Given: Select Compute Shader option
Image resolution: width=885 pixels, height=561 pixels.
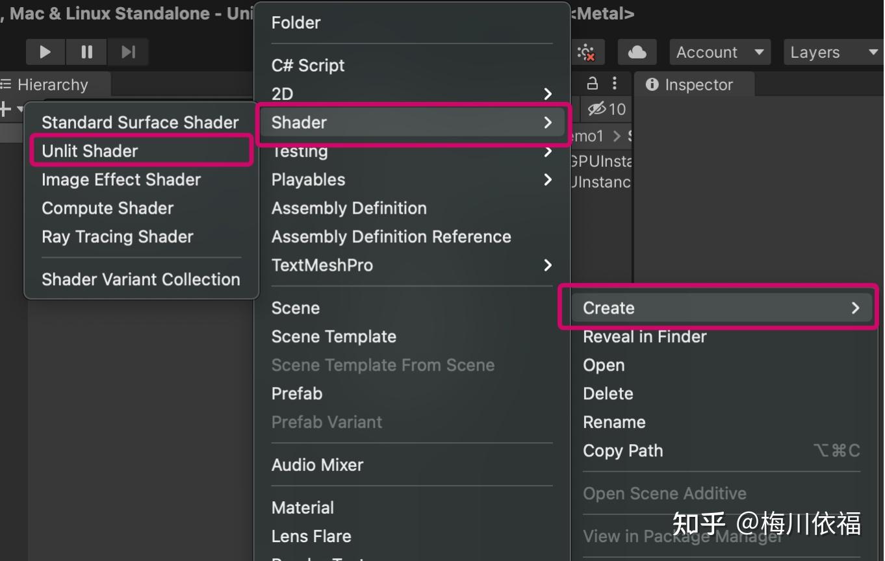Looking at the screenshot, I should (x=108, y=208).
